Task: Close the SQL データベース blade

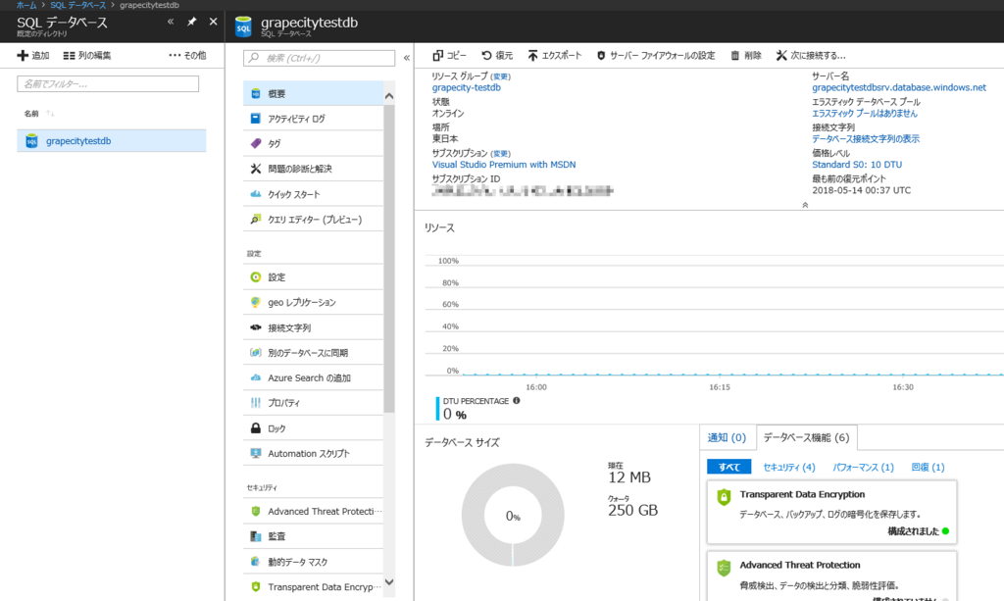Action: [x=213, y=22]
